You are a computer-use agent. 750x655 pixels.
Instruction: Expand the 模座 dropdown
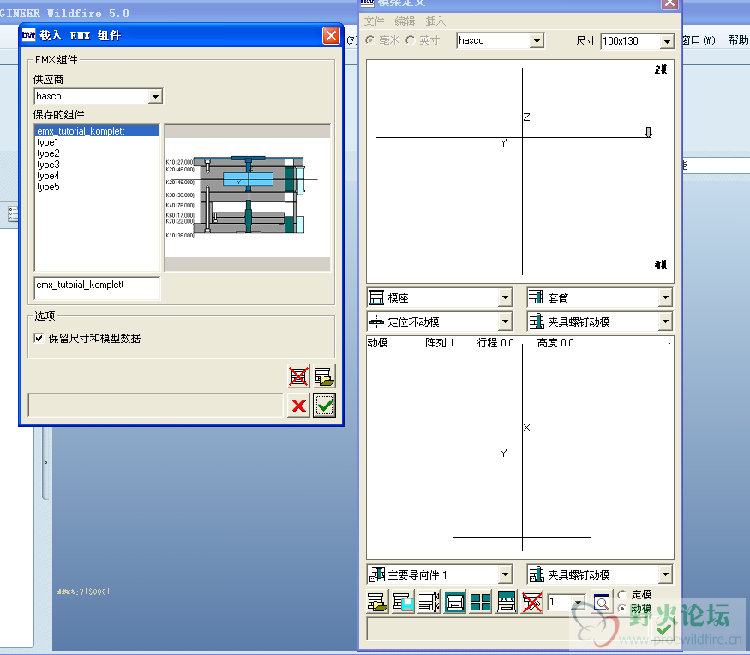click(505, 297)
